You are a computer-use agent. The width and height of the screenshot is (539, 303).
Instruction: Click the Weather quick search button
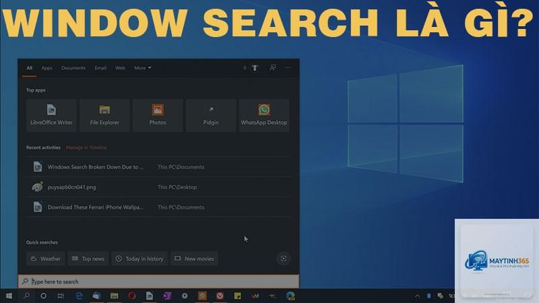tap(46, 259)
